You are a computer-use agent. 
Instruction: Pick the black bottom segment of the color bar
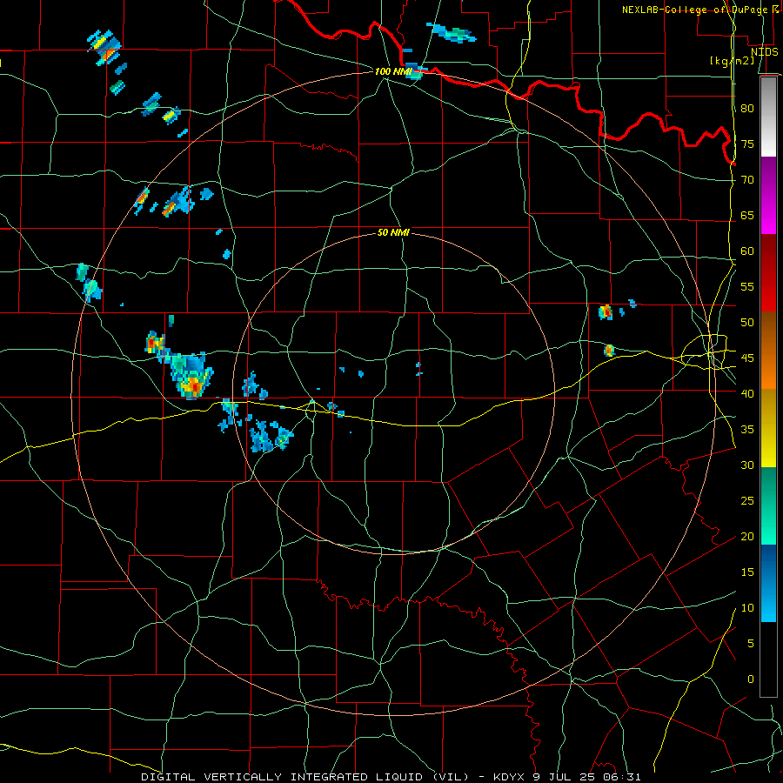tap(768, 659)
